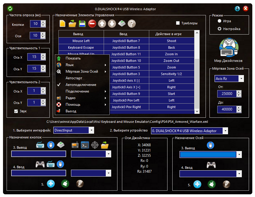The height and width of the screenshot is (197, 255).
Task: Edit button mapping with brown pencil icon
Action: coord(80,184)
